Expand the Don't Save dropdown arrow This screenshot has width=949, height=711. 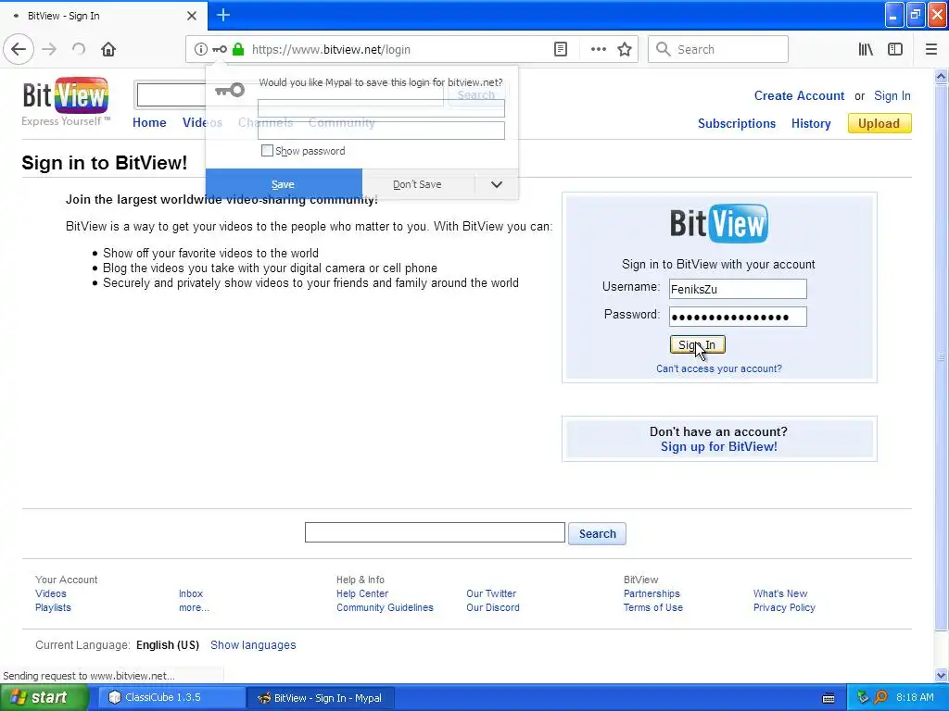pos(497,184)
